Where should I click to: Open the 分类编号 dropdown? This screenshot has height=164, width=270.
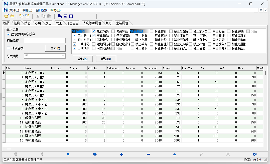[63, 56]
